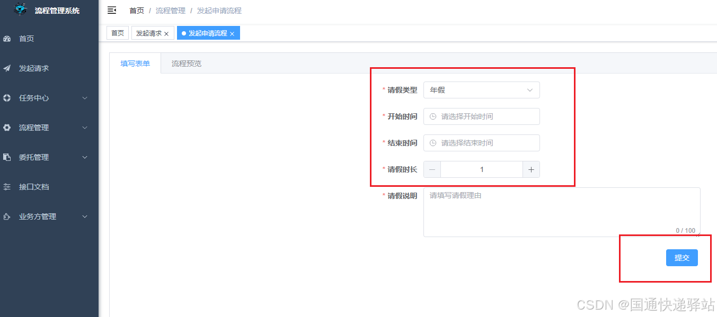Screen dimensions: 717x317
Task: Click the 业务方管理 icon
Action: point(7,216)
